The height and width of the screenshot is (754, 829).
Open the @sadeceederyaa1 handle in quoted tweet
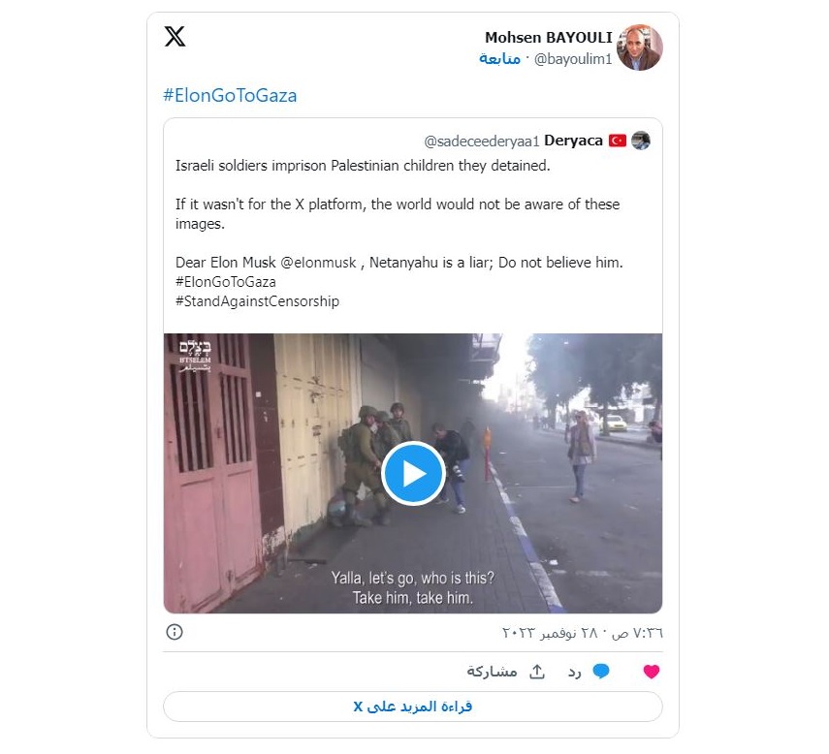[482, 141]
